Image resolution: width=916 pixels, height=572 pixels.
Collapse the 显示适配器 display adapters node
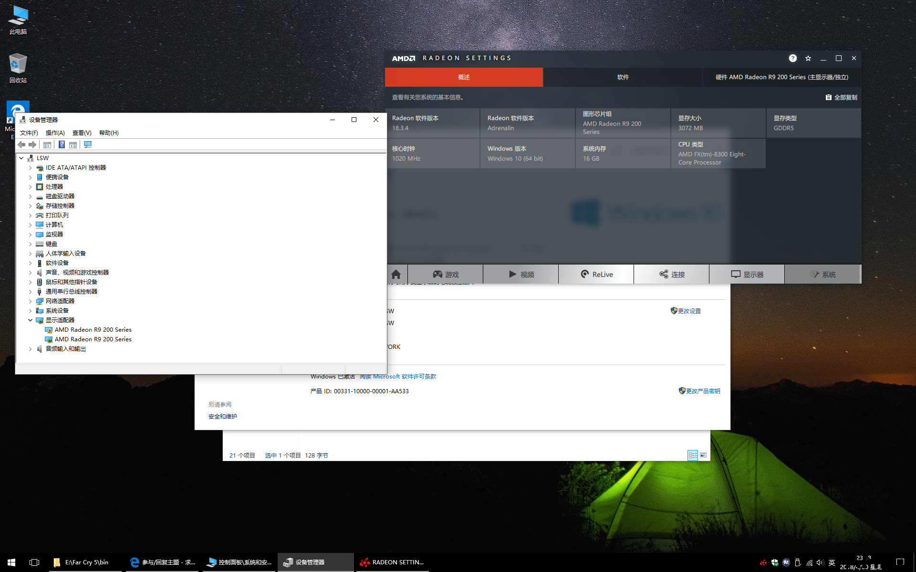[x=31, y=320]
